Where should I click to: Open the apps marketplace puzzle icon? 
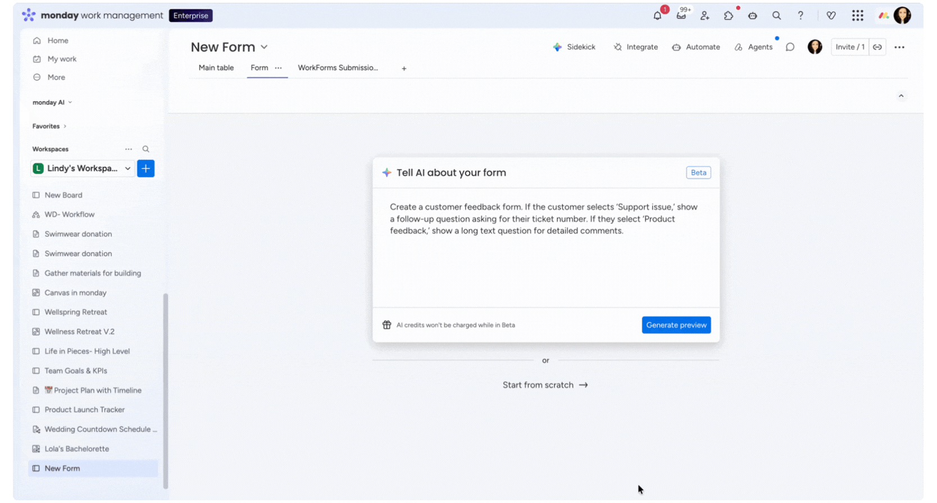point(729,16)
